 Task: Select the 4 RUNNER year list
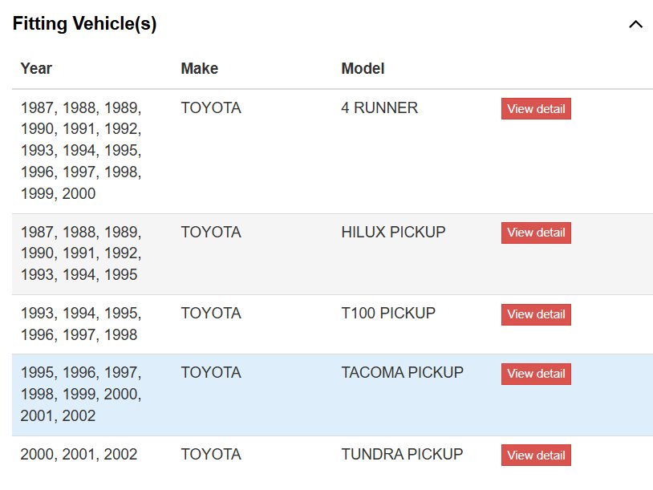(x=80, y=150)
